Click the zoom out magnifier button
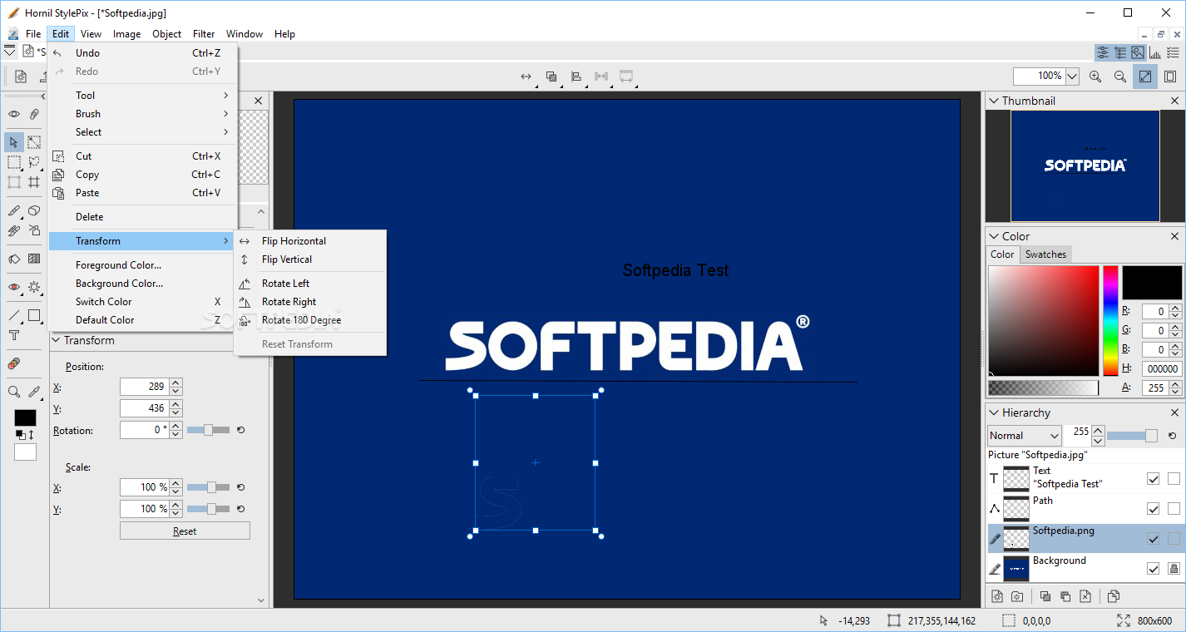 pyautogui.click(x=1120, y=77)
